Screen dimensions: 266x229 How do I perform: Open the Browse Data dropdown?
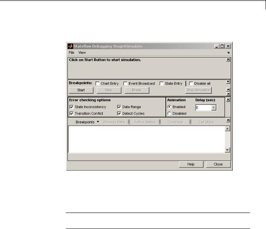point(117,122)
